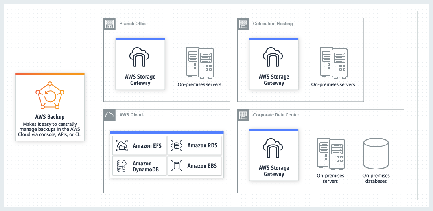The height and width of the screenshot is (211, 433).
Task: Click the servers icon in Corporate Data Center
Action: pos(331,153)
